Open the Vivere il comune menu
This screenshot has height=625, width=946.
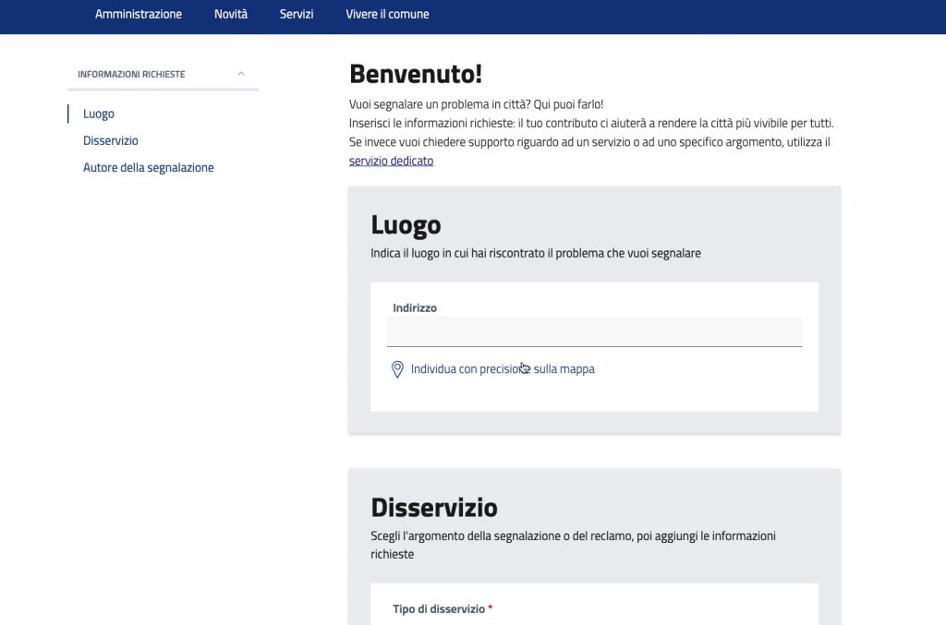click(x=387, y=14)
